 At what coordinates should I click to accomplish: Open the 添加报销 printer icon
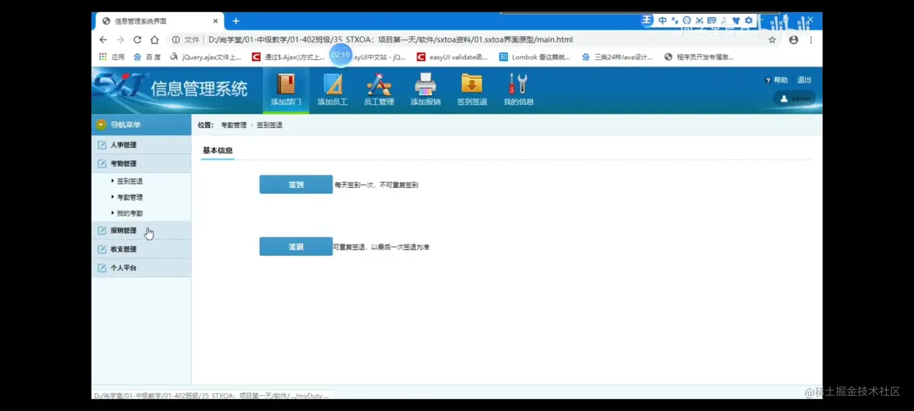point(426,89)
